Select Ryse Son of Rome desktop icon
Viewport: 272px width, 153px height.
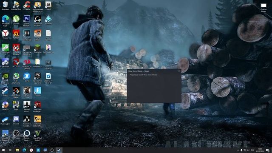tap(27, 93)
